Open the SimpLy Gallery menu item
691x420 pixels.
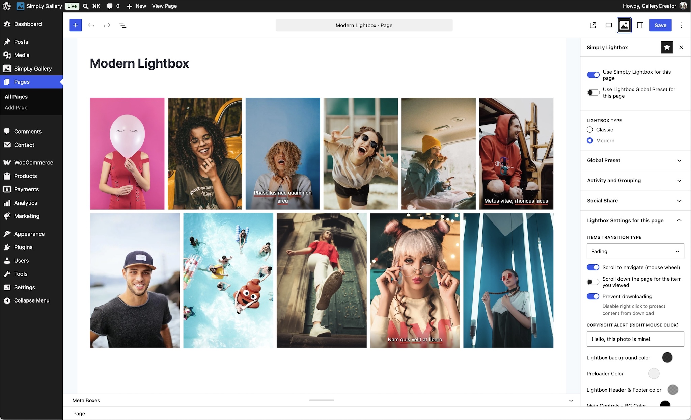coord(31,69)
